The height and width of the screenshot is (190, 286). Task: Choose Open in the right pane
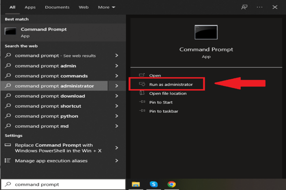click(x=155, y=76)
